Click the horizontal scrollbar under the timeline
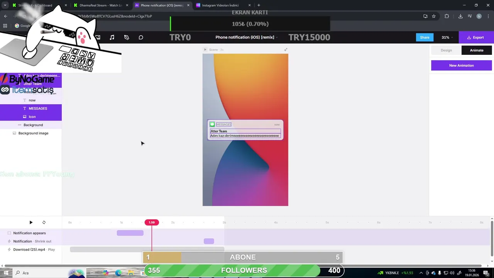494x278 pixels. tap(243, 266)
